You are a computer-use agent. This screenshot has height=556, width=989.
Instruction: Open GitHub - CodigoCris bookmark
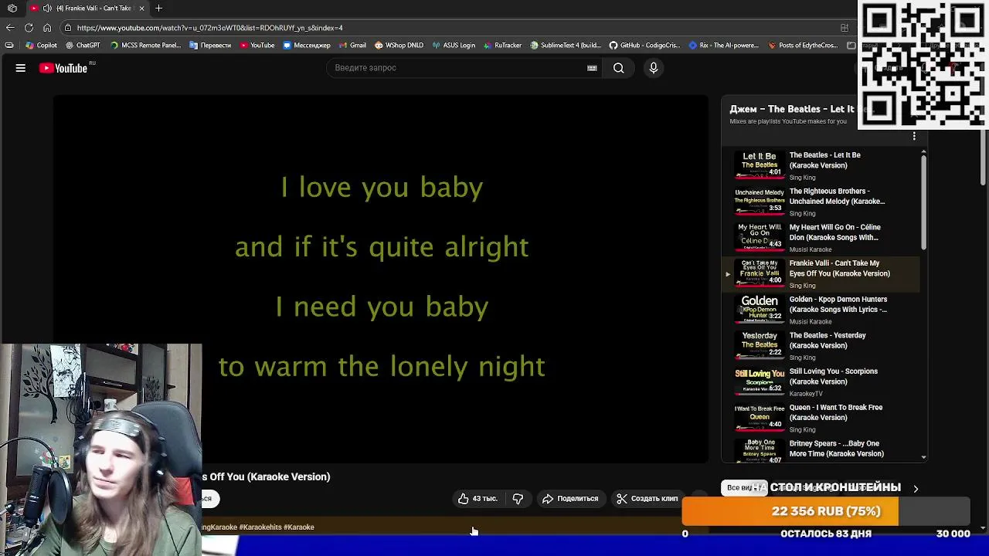point(644,46)
